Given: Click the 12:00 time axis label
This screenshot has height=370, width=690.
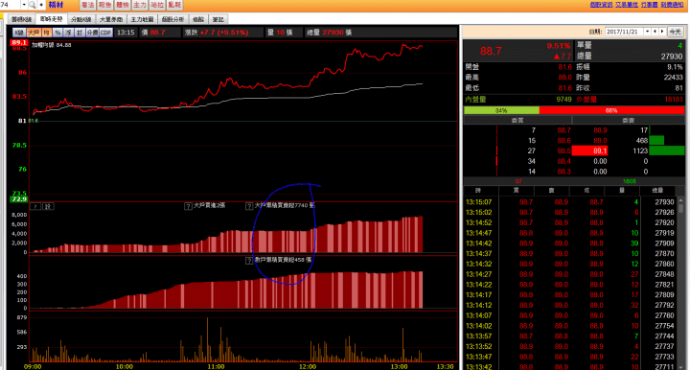Looking at the screenshot, I should (x=308, y=366).
